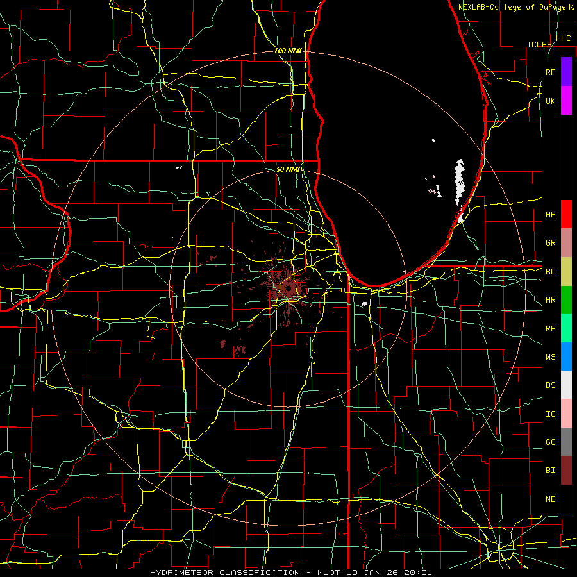This screenshot has height=577, width=577.
Task: Click the HA red legend swatch
Action: (566, 214)
